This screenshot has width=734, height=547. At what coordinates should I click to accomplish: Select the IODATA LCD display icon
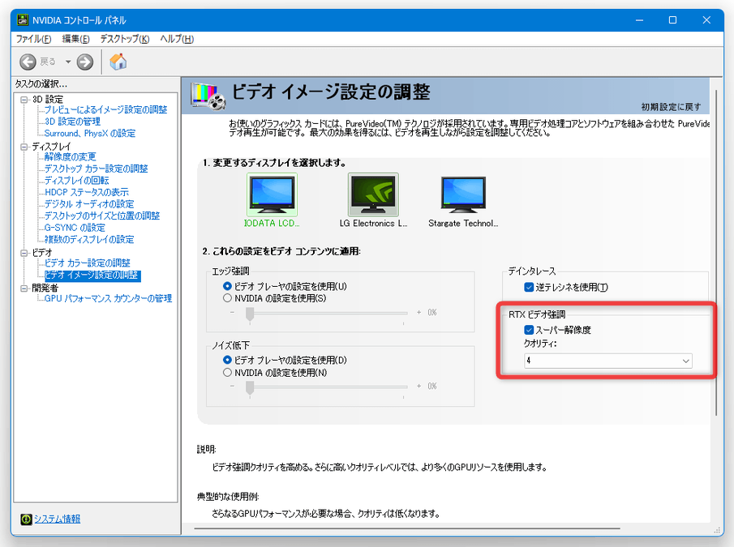[x=272, y=194]
